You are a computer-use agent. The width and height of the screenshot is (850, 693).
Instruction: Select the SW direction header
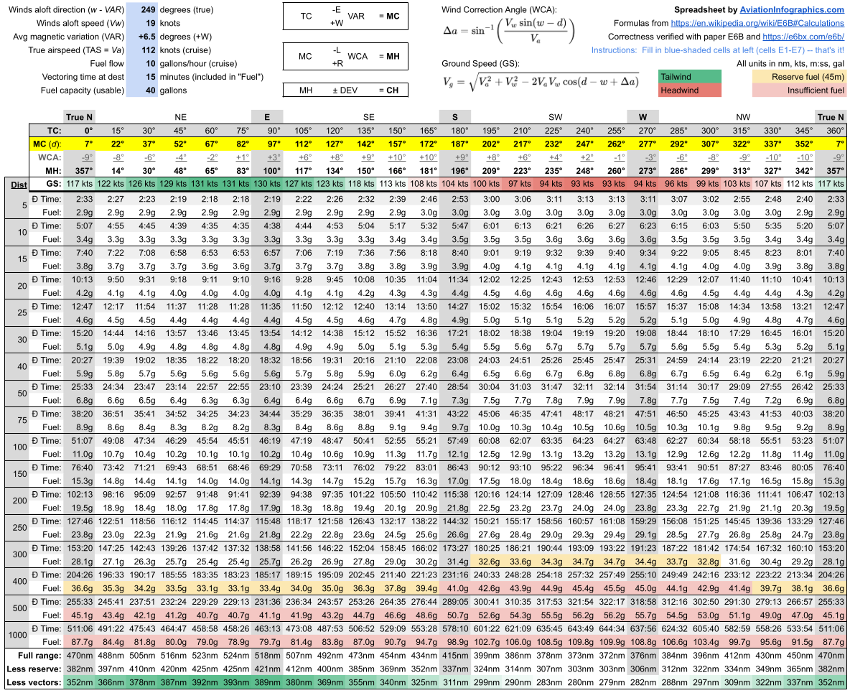point(556,117)
